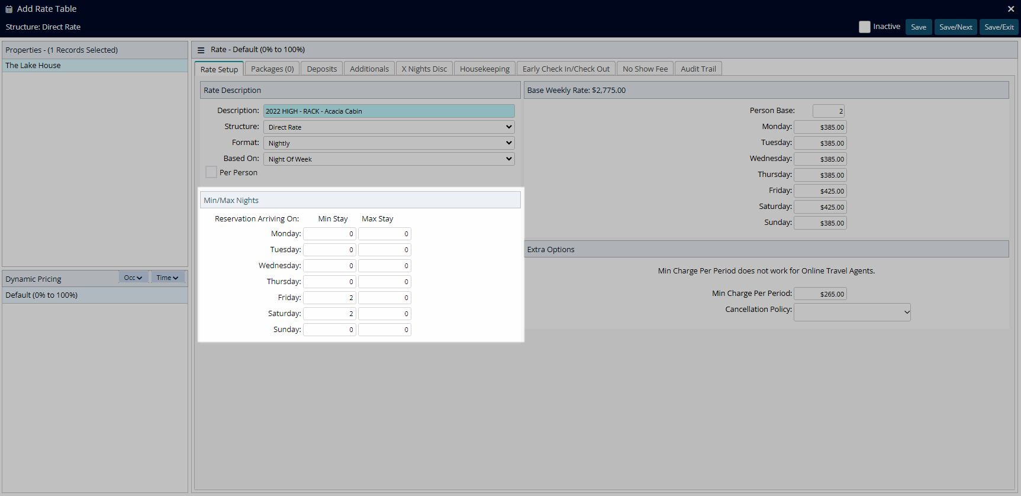Click the Saturday Min Stay field
Screen dimensions: 1021x496
click(x=330, y=314)
